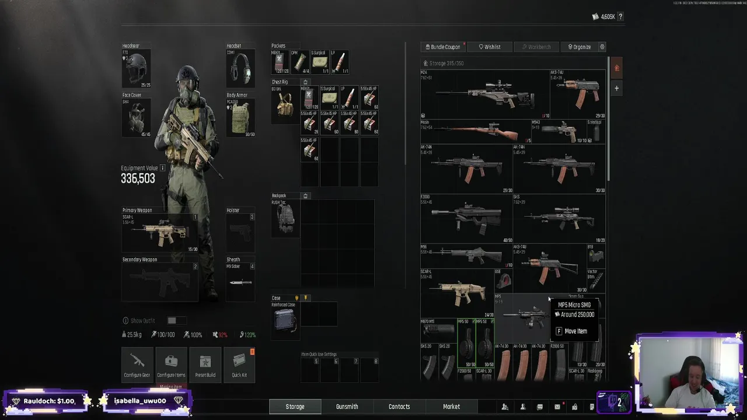This screenshot has height=420, width=747.
Task: Select the S.Vertical grip in storage
Action: click(x=596, y=131)
